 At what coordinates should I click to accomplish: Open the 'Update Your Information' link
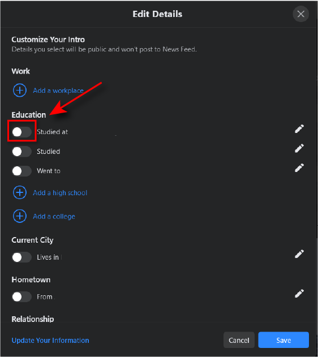point(50,341)
